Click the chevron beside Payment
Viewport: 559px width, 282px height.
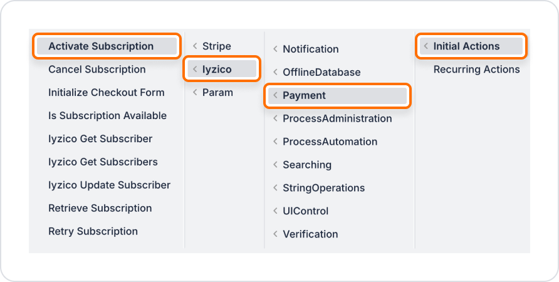click(275, 95)
